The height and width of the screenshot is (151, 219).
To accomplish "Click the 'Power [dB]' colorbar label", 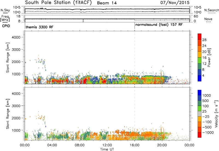I will click(209, 58).
